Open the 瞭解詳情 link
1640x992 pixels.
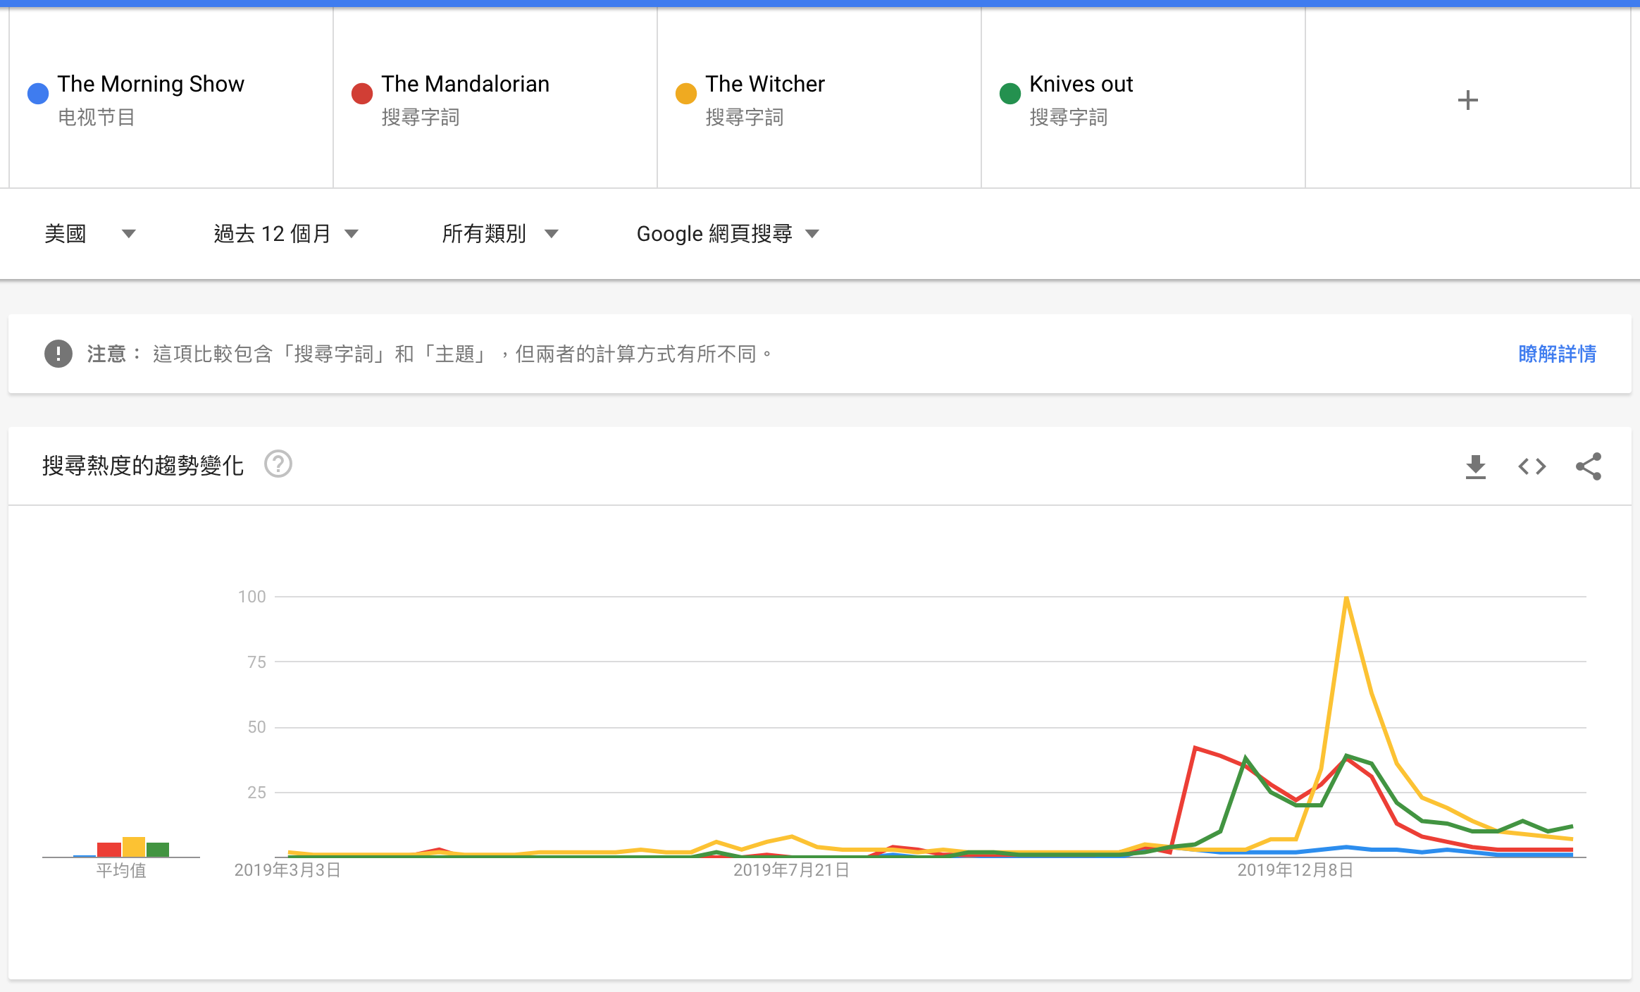pos(1557,354)
